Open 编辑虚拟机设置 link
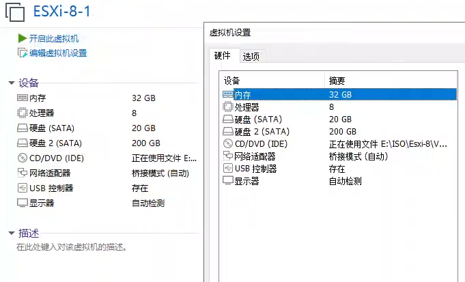The image size is (465, 282). pos(58,53)
